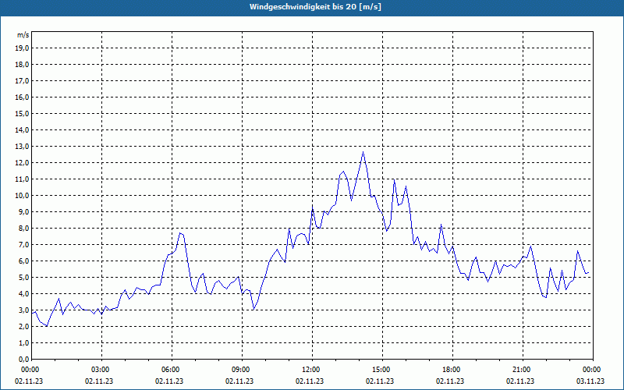The width and height of the screenshot is (624, 390).
Task: Click the "00:00" label above "03.11.23"
Action: click(593, 370)
